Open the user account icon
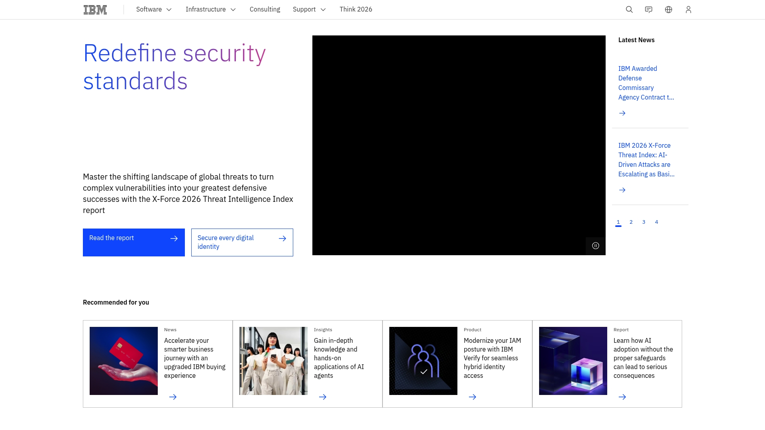Image resolution: width=765 pixels, height=430 pixels. click(688, 9)
